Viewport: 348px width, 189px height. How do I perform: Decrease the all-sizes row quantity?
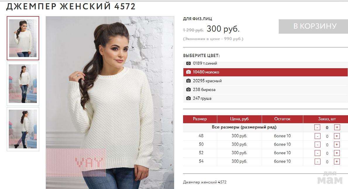[317, 128]
